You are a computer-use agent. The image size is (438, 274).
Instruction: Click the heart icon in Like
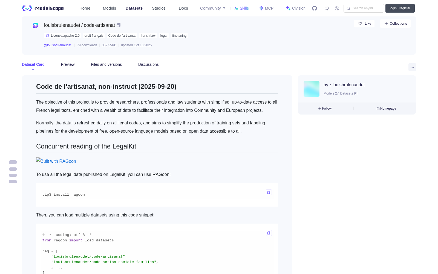[x=360, y=24]
